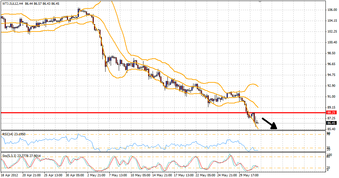Viewport: 339px width, 178px height.
Task: Click the 14 May 21:00 time label
Action: (162, 175)
